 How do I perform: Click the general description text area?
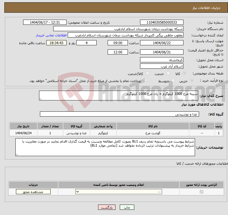[x=119, y=96]
